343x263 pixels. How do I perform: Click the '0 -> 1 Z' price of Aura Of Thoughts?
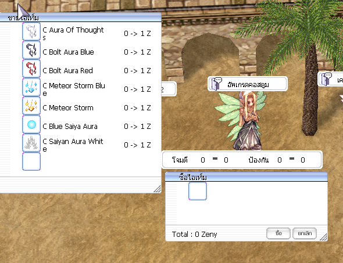[137, 34]
